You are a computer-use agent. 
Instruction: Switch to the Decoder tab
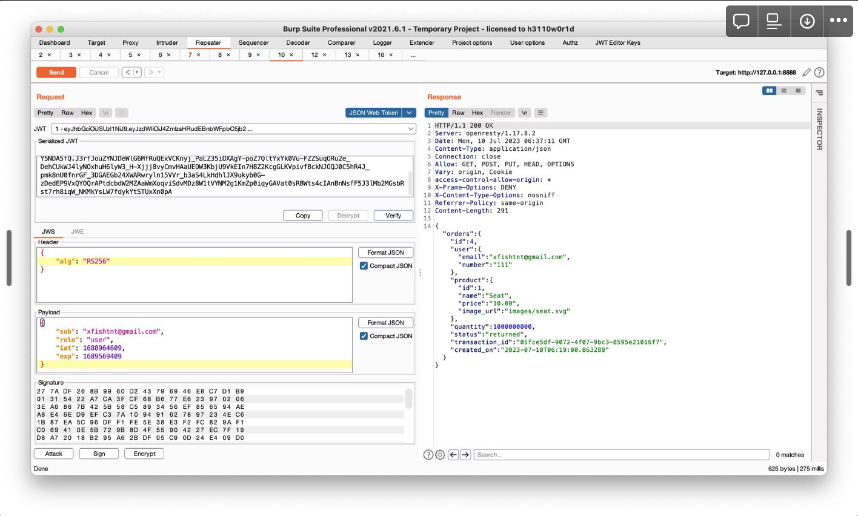coord(298,43)
